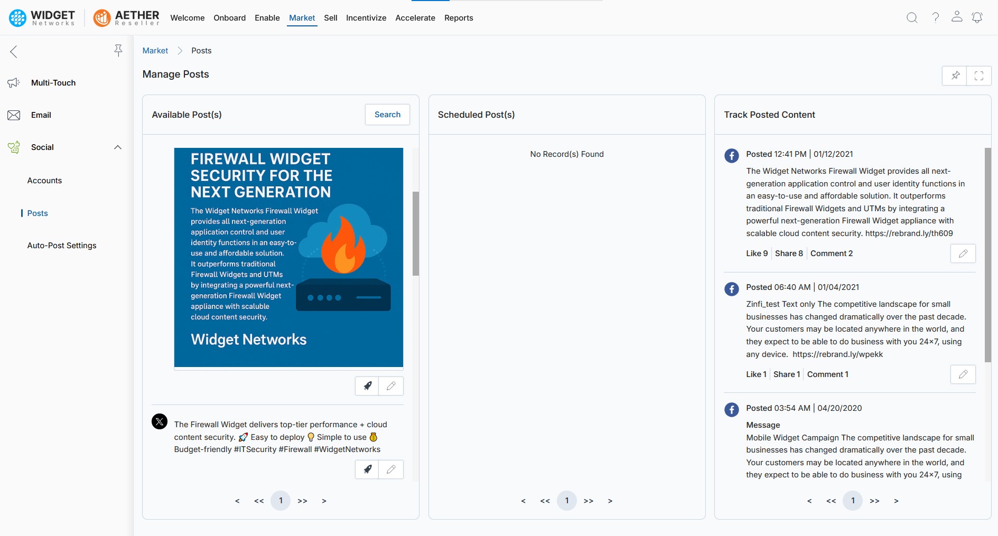Open Email in the sidebar
The width and height of the screenshot is (998, 536).
(x=41, y=115)
